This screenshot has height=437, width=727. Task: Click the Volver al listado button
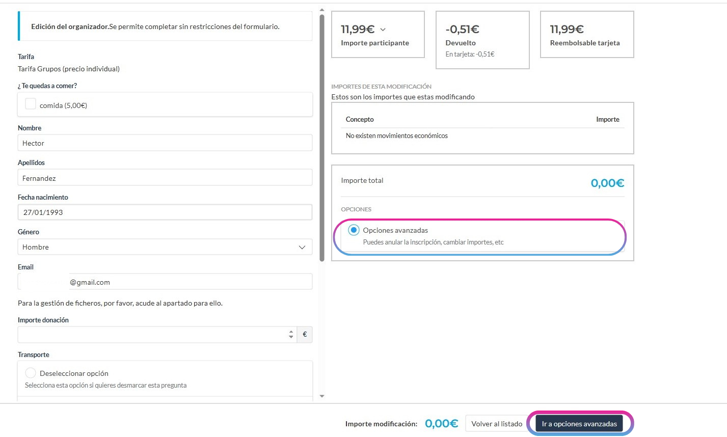pyautogui.click(x=497, y=424)
